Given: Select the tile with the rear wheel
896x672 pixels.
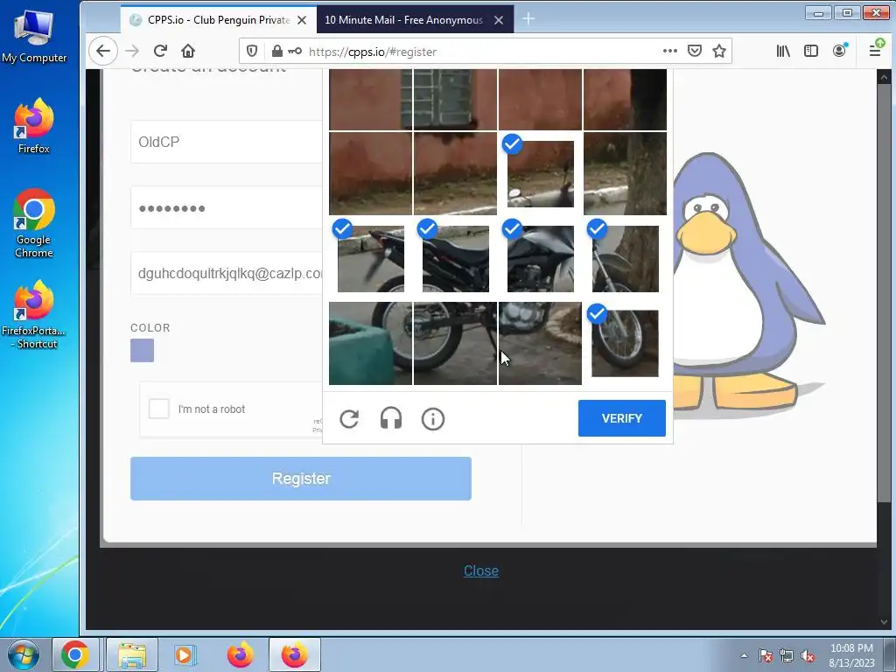Looking at the screenshot, I should point(455,343).
